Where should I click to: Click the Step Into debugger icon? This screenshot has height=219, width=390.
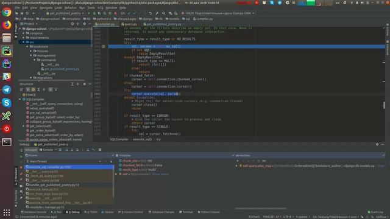point(72,150)
